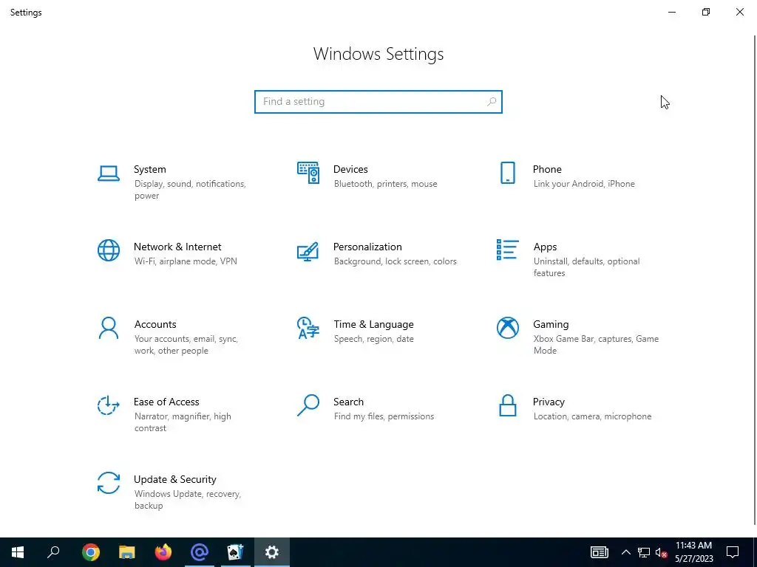The image size is (757, 567).
Task: Open the Windows Start menu
Action: (18, 552)
